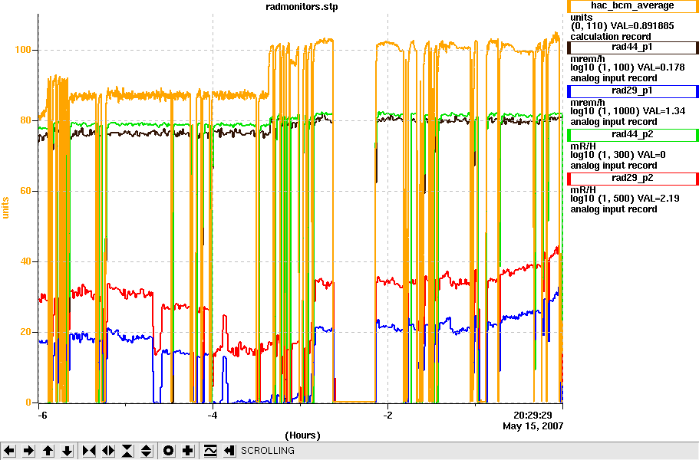Click the -4 hour label on X-axis
This screenshot has height=460, width=699.
pos(213,416)
